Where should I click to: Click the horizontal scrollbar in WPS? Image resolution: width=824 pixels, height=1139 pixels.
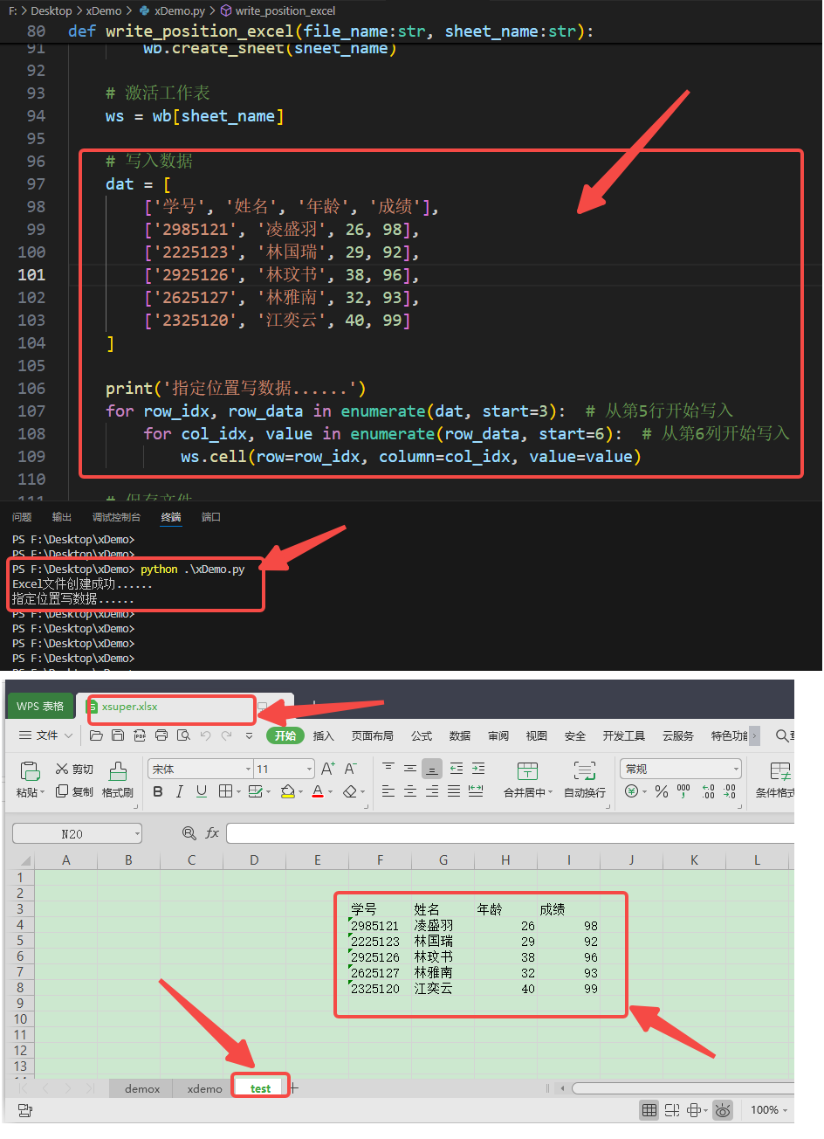[x=683, y=1087]
